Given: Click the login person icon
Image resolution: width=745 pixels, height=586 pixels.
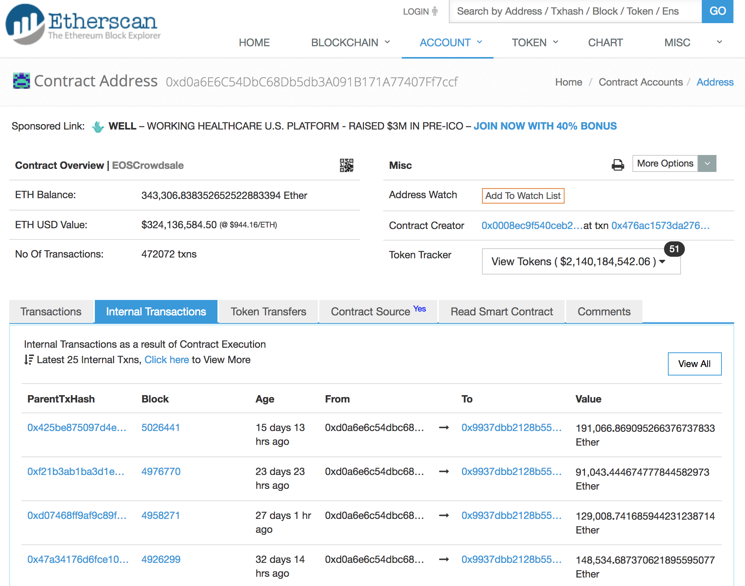Looking at the screenshot, I should [435, 11].
